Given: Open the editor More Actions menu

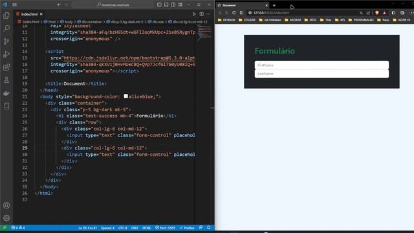Looking at the screenshot, I should (x=208, y=14).
